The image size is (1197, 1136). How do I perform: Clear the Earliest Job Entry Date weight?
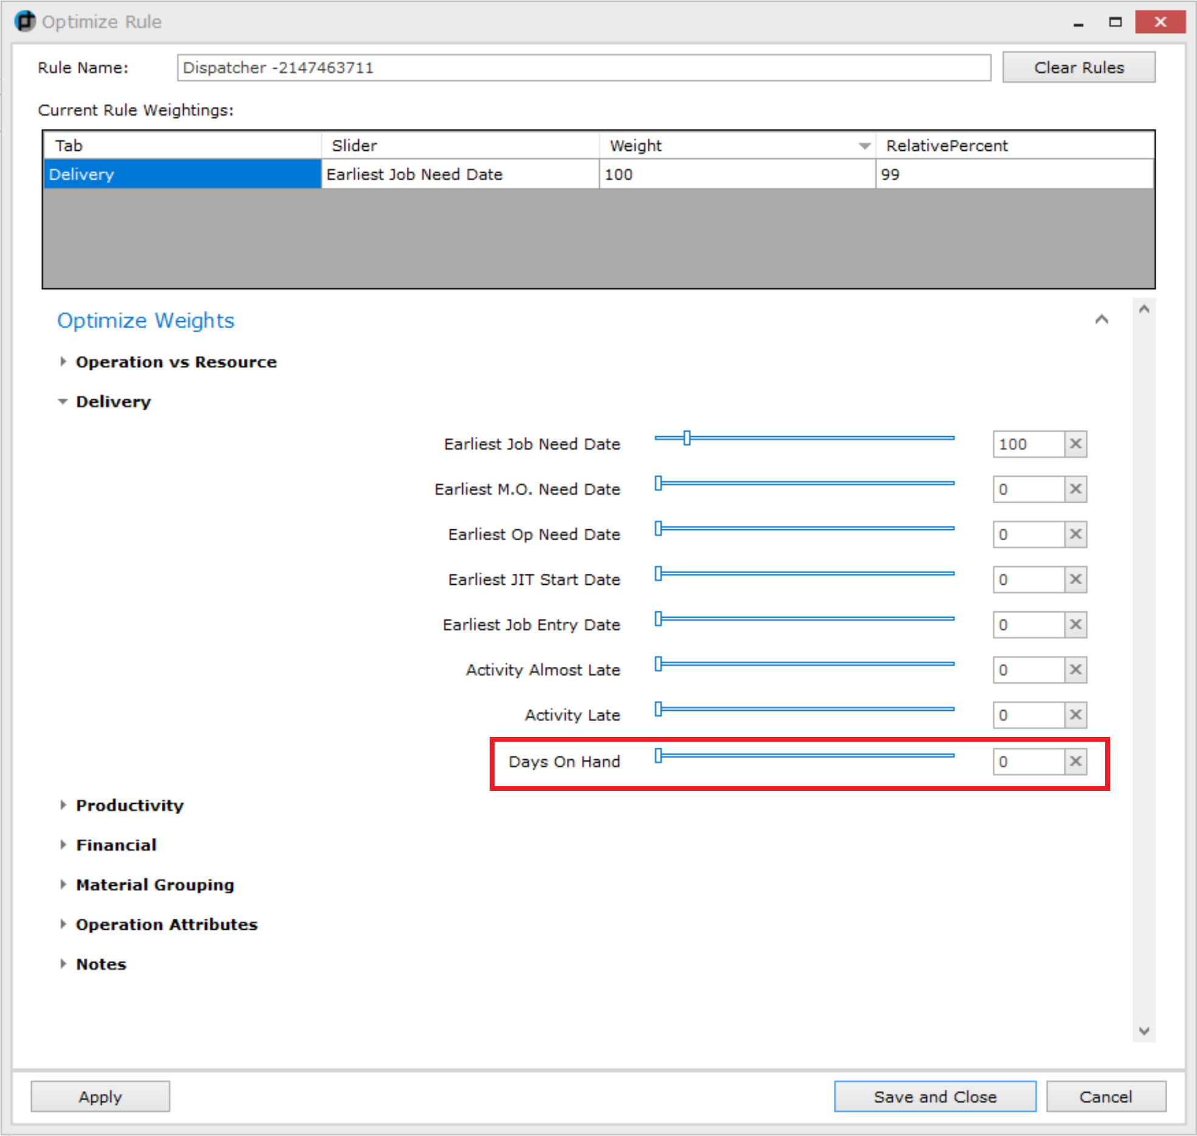(x=1075, y=624)
